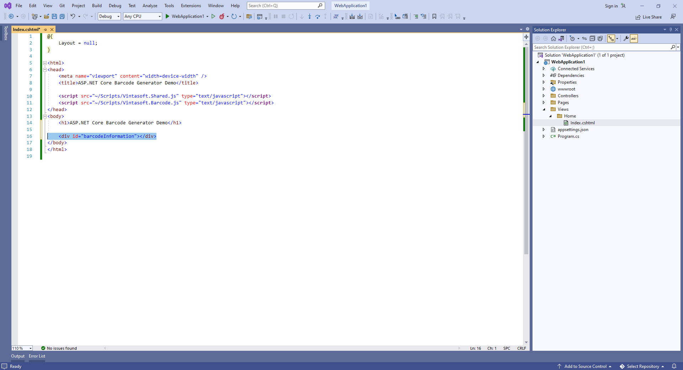Viewport: 683px width, 370px height.
Task: Click Add to Source Control
Action: (x=585, y=366)
